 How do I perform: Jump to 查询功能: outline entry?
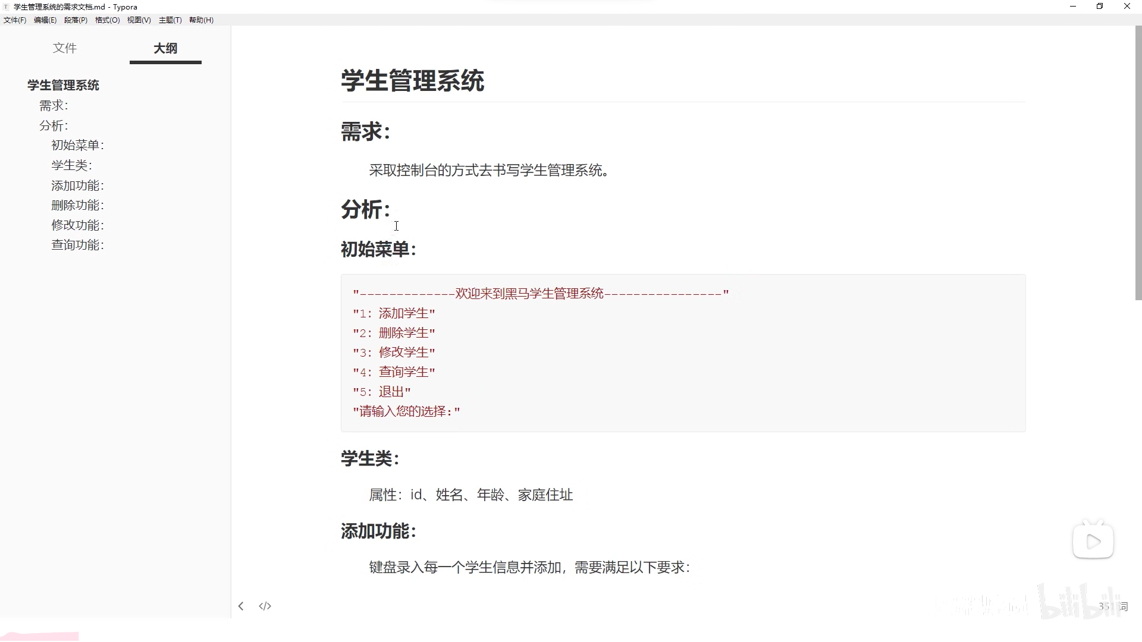pos(77,244)
